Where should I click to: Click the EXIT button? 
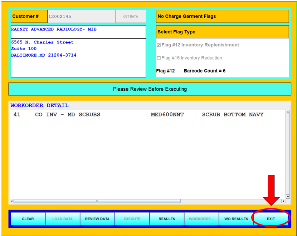[x=271, y=219]
